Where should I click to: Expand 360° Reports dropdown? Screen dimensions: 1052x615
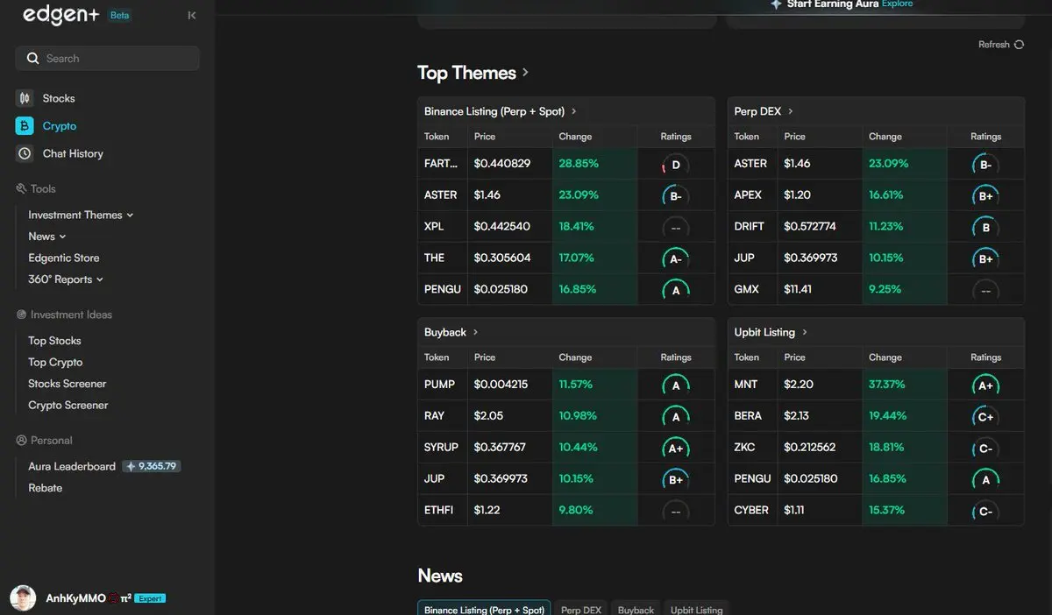[66, 279]
